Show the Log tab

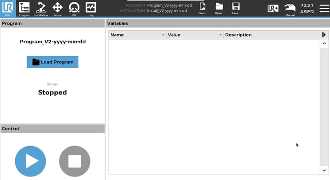(91, 9)
